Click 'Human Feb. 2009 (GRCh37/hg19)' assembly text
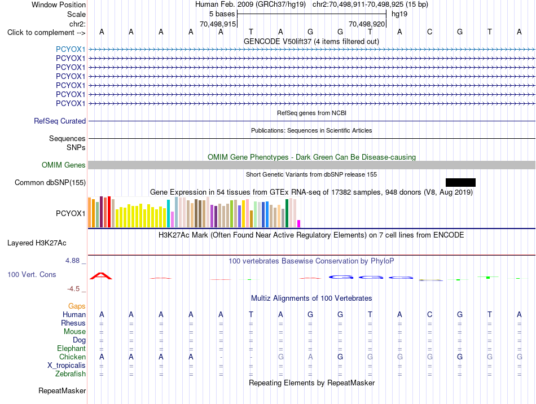The height and width of the screenshot is (404, 536). 250,5
